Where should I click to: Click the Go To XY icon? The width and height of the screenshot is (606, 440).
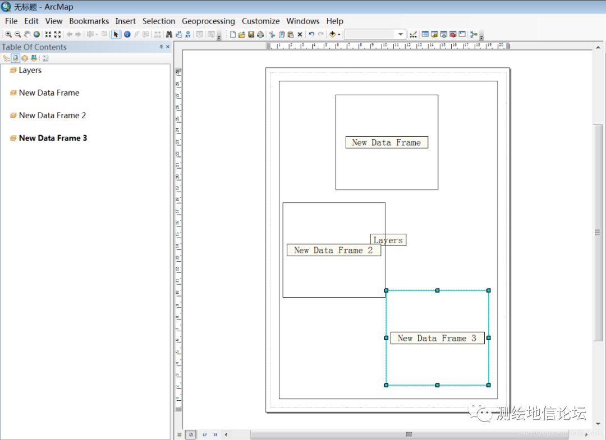187,35
